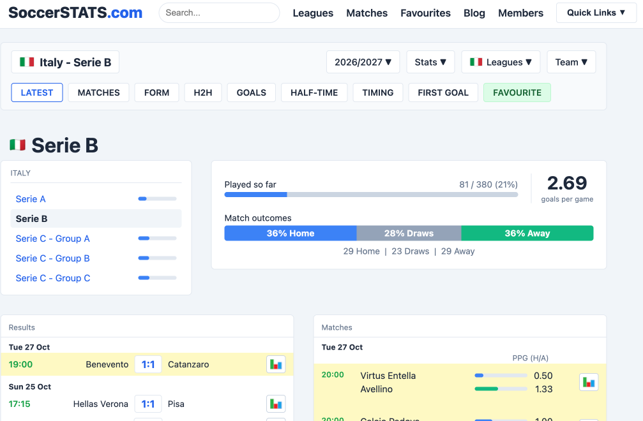Click the 81 / 380 (21%) text
The image size is (643, 421).
point(488,185)
